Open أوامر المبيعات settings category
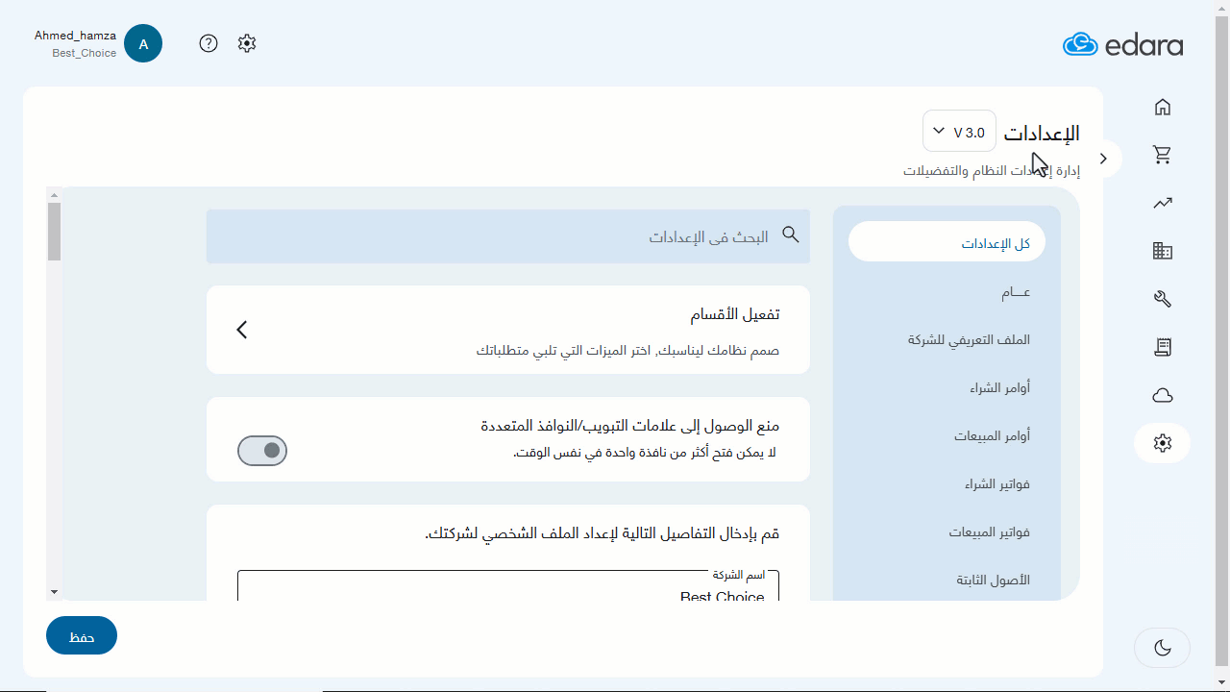The height and width of the screenshot is (692, 1230). click(992, 436)
